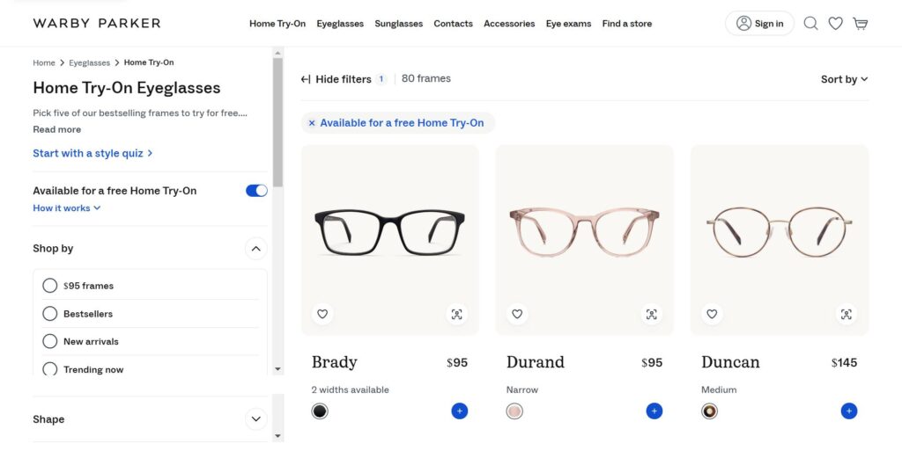The image size is (902, 451).
Task: Go to Warby Parker logo home
Action: (97, 24)
